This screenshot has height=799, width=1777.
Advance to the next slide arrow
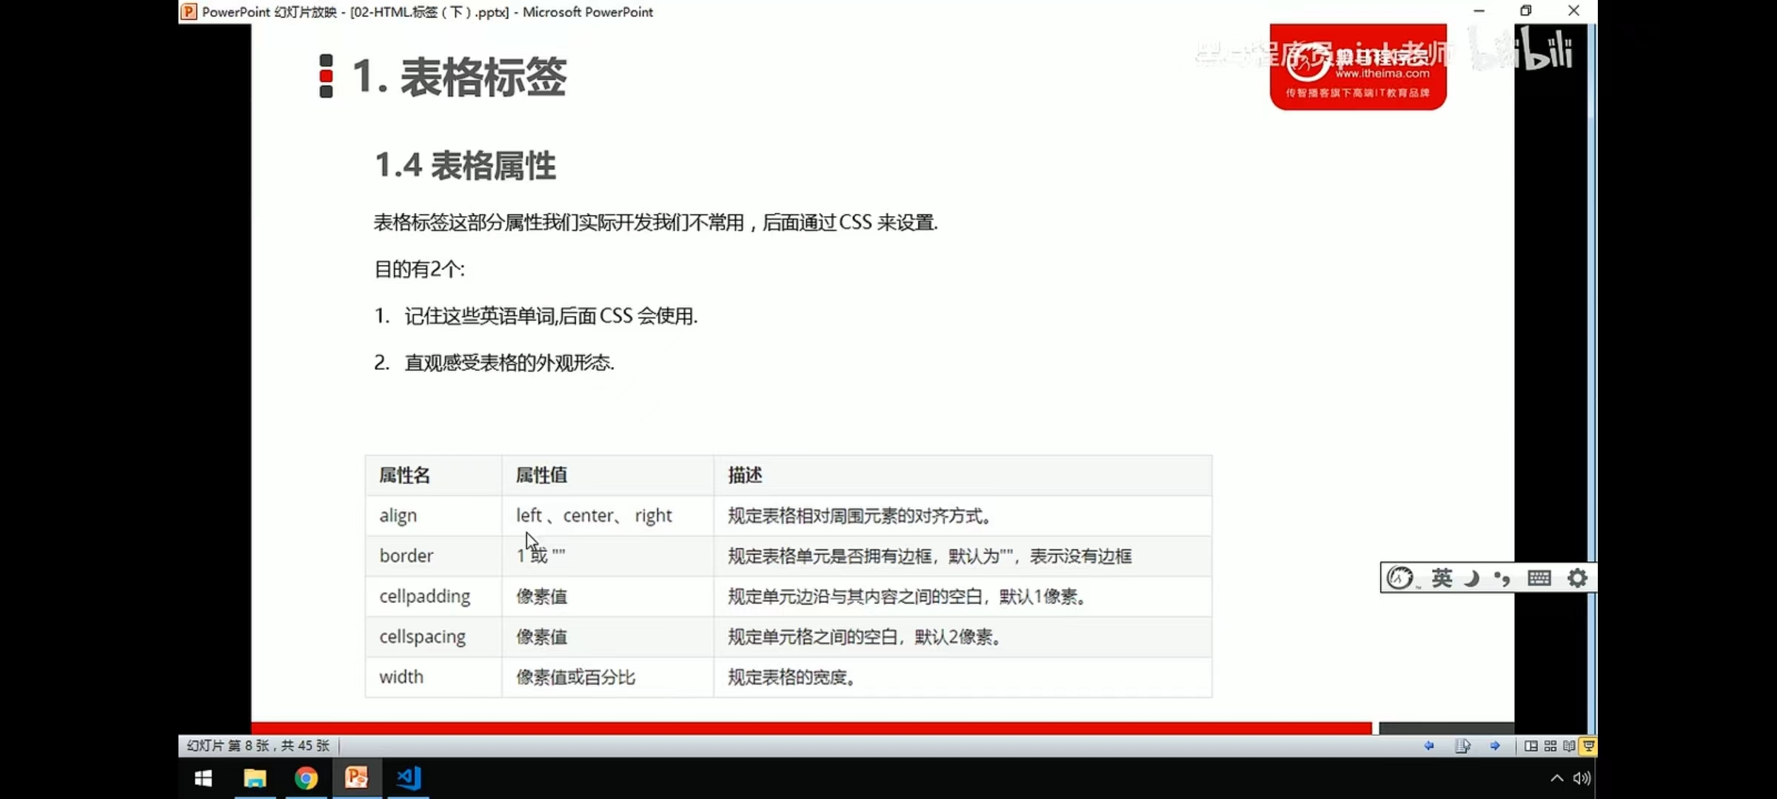pyautogui.click(x=1496, y=746)
